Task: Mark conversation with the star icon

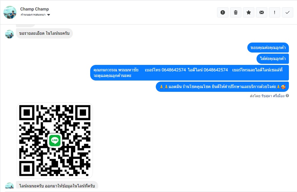Action: pyautogui.click(x=249, y=12)
